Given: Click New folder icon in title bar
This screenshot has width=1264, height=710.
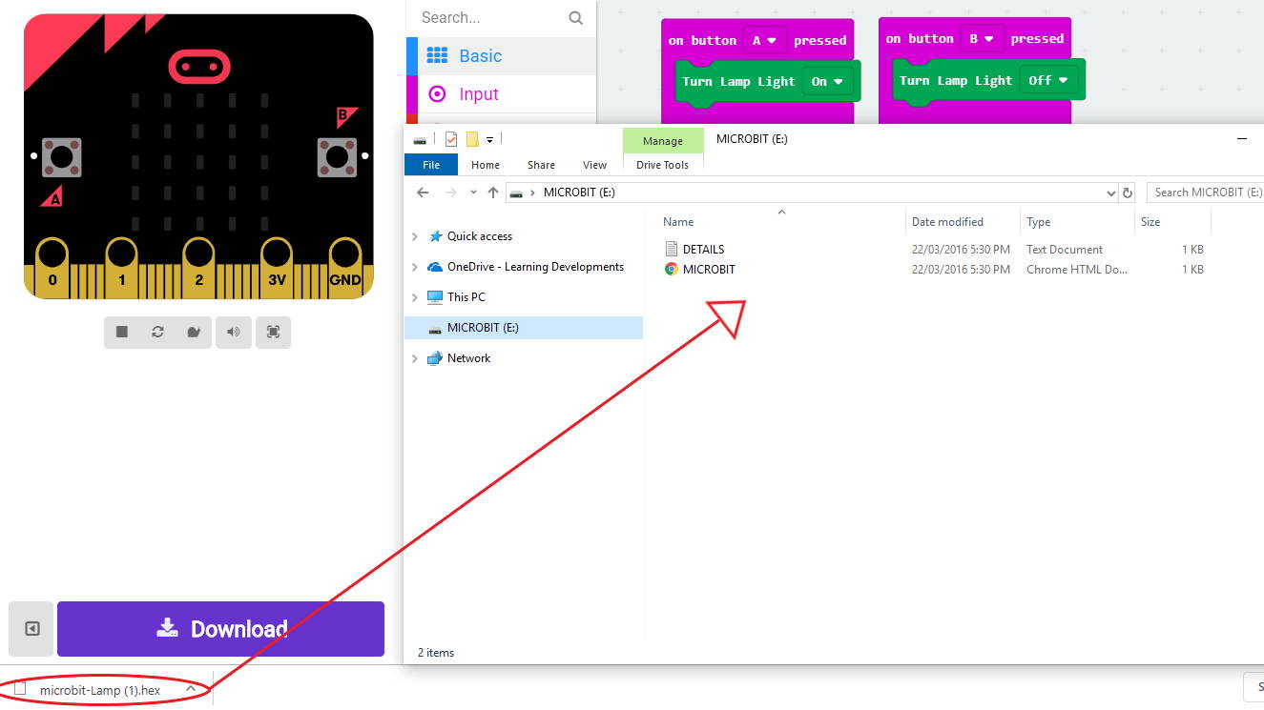Looking at the screenshot, I should (472, 139).
